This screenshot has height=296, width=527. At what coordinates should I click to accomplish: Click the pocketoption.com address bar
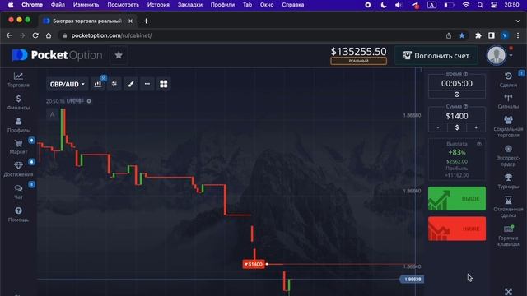coord(252,35)
